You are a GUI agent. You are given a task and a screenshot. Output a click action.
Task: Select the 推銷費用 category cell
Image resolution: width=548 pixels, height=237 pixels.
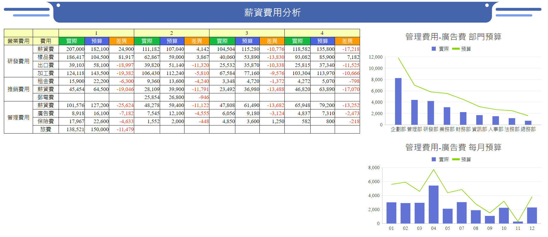pos(18,89)
